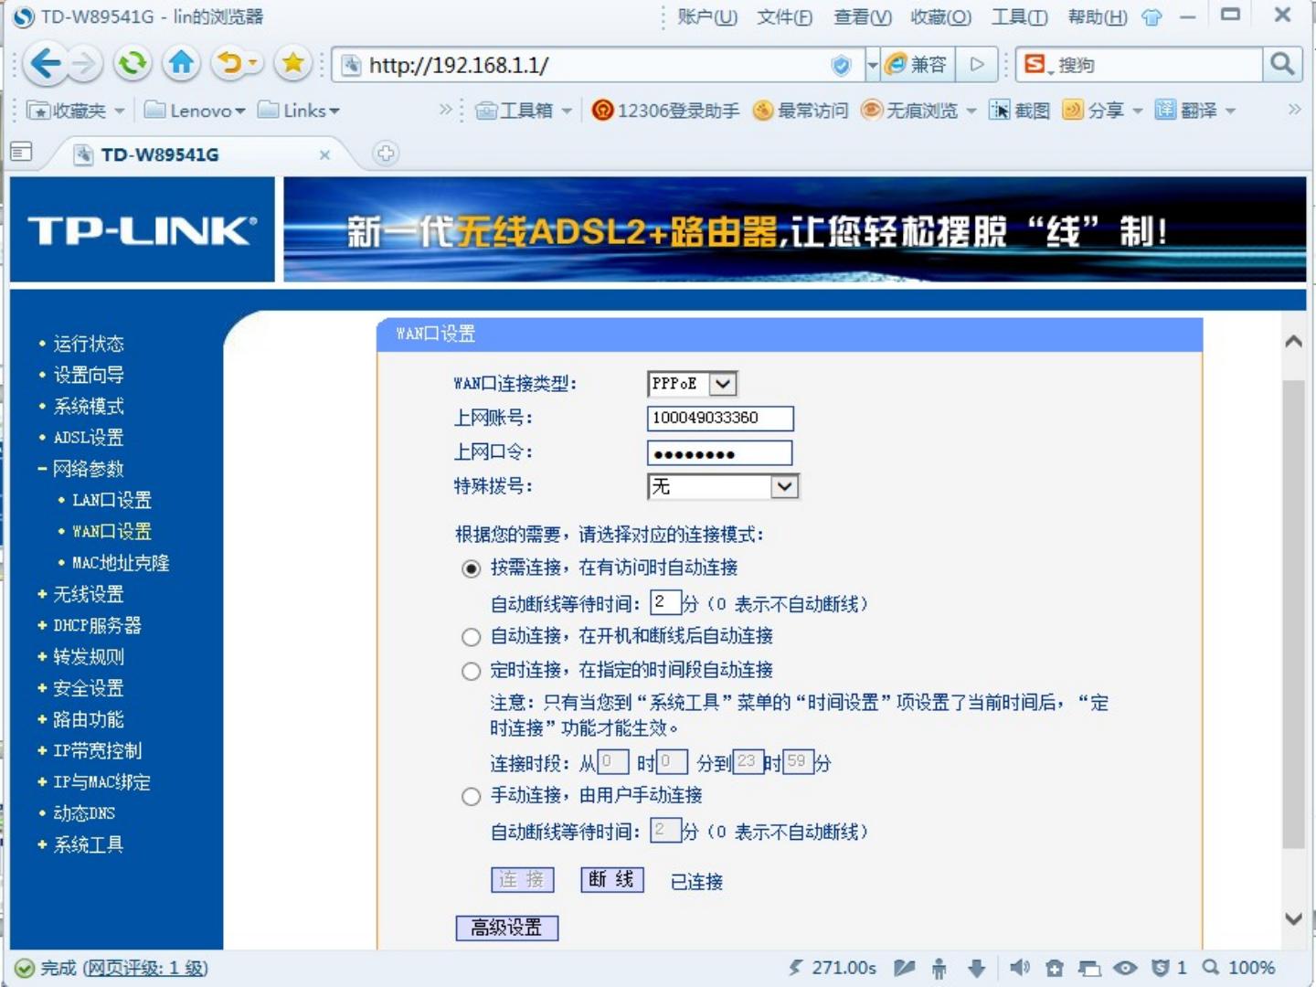Open the browser home page icon
The width and height of the screenshot is (1316, 987).
click(x=181, y=63)
